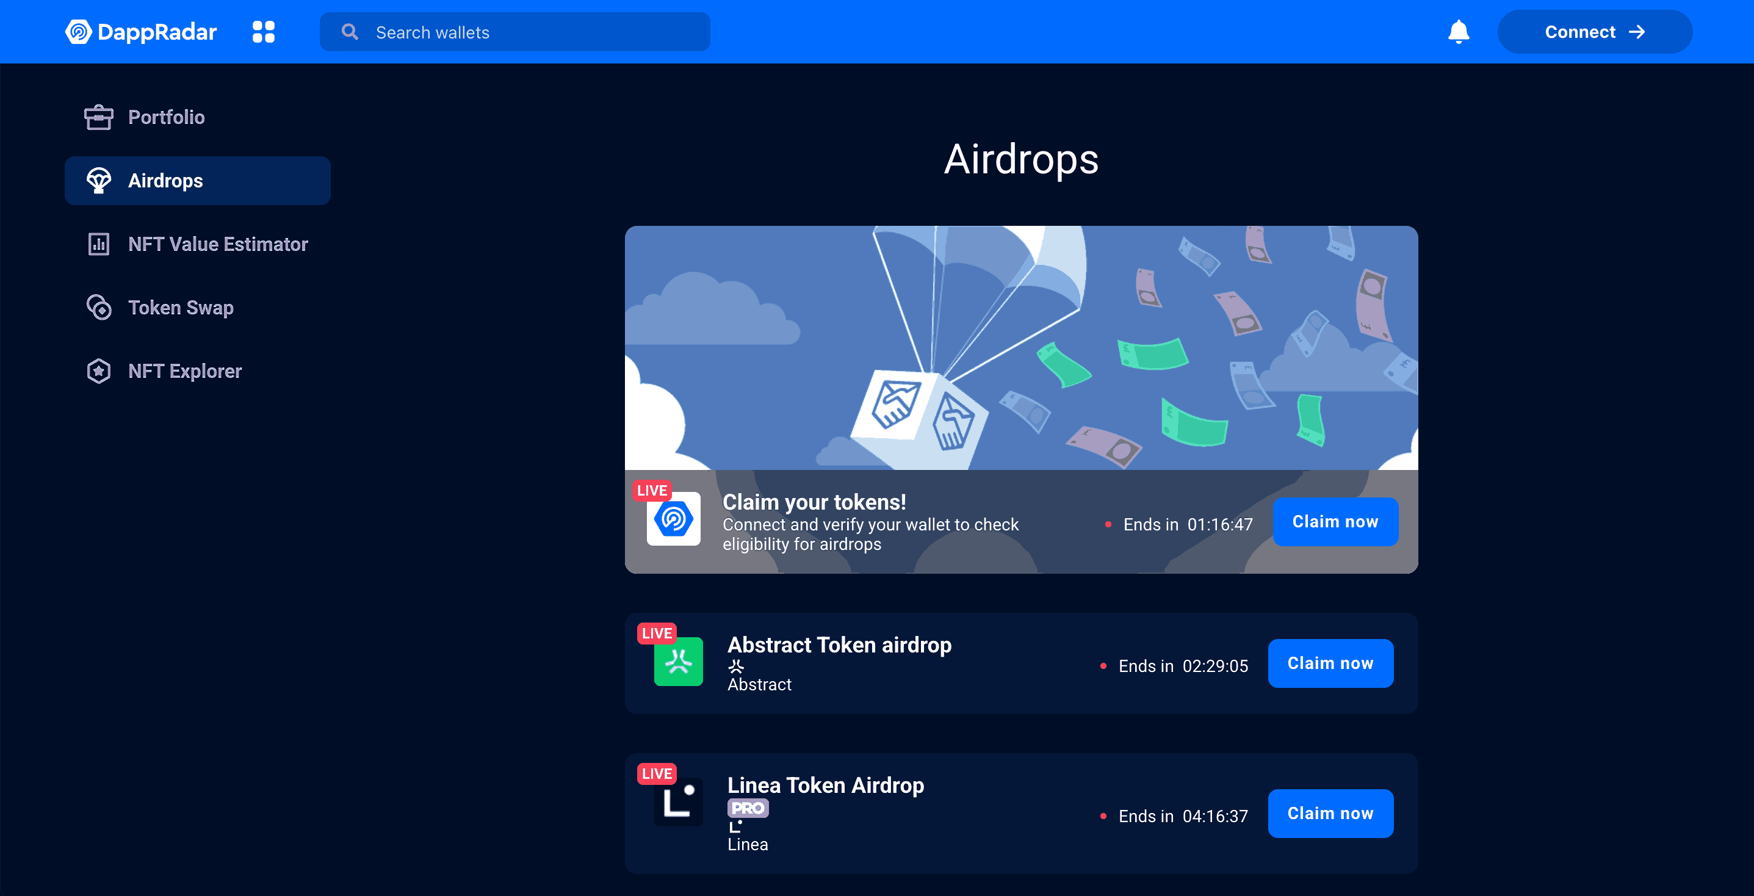Click the DappRadar logo
The width and height of the screenshot is (1754, 896).
[x=141, y=31]
